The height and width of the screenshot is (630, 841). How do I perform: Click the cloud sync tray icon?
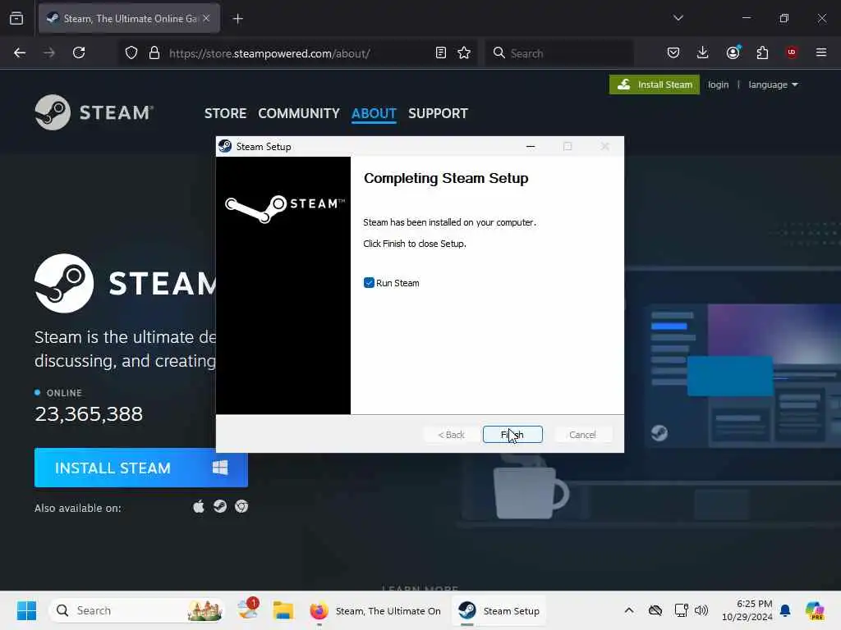(655, 610)
